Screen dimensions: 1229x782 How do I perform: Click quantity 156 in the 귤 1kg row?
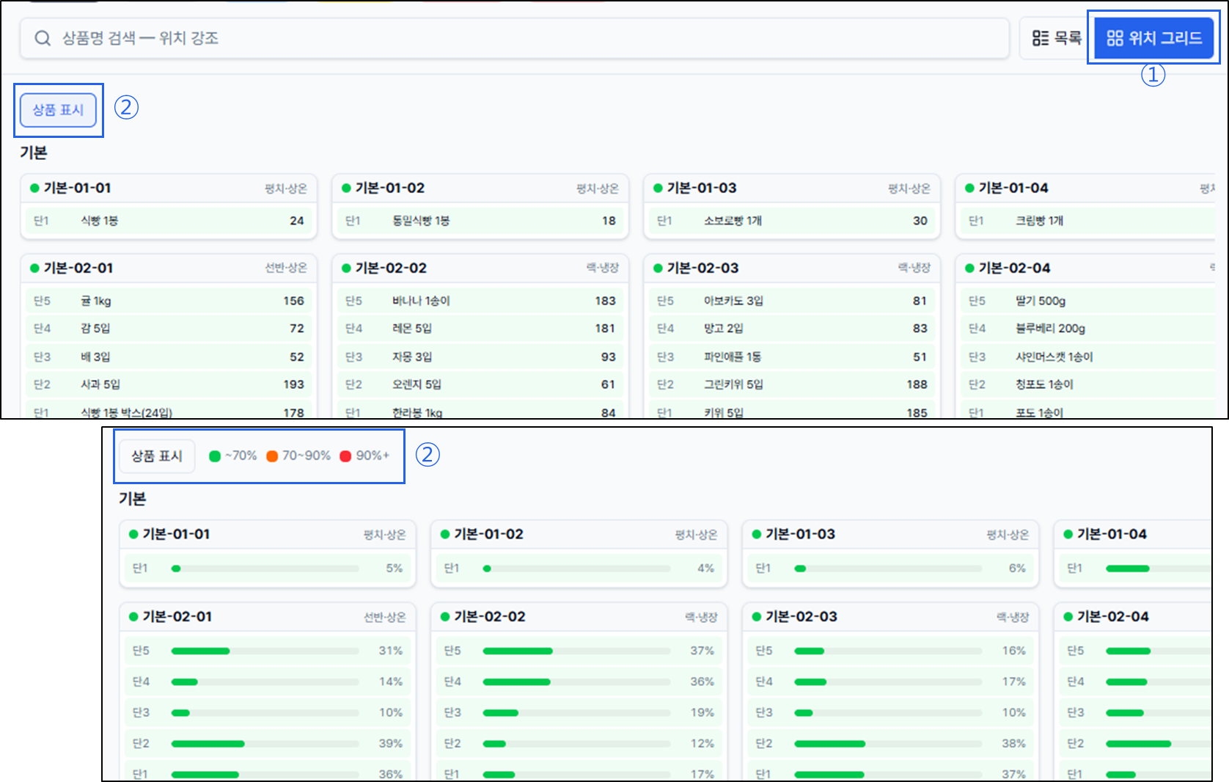tap(294, 301)
